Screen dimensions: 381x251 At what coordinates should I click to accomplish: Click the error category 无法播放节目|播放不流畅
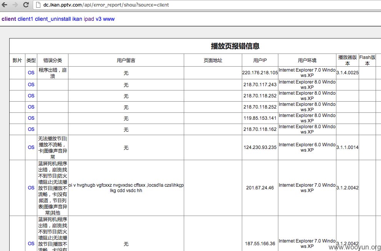point(53,147)
